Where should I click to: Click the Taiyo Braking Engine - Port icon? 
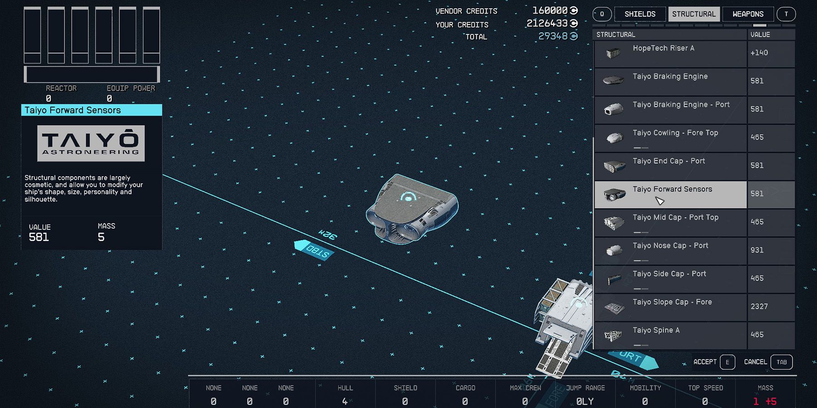point(614,109)
